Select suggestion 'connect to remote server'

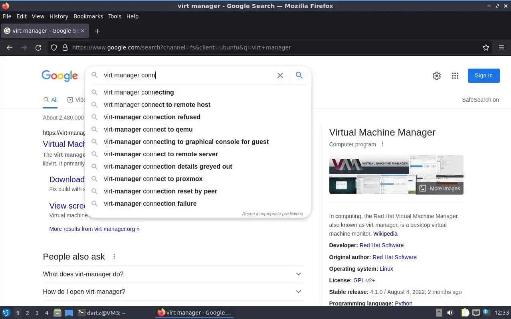click(x=198, y=154)
